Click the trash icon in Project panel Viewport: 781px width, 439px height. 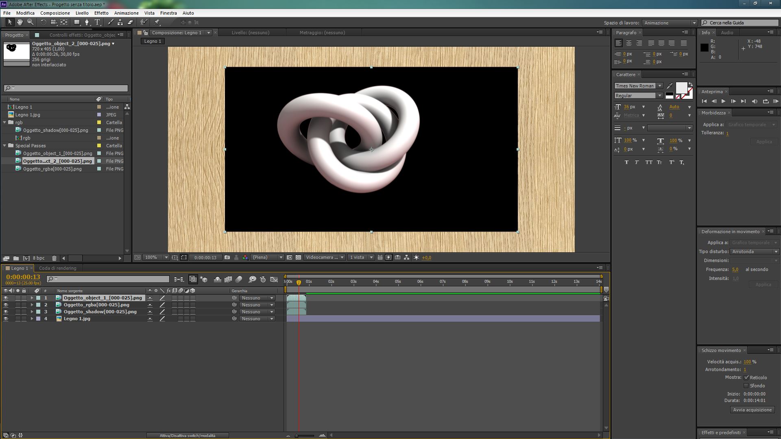tap(54, 258)
